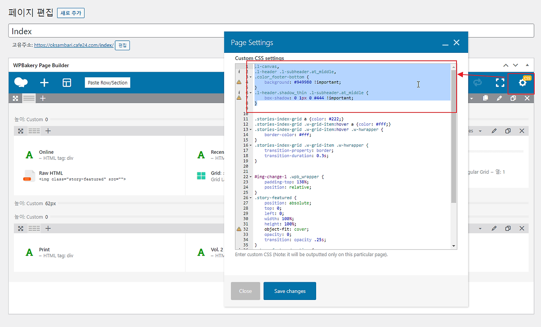Click CSS line 'padding-top: 138%;'
This screenshot has height=327, width=541.
[x=287, y=182]
